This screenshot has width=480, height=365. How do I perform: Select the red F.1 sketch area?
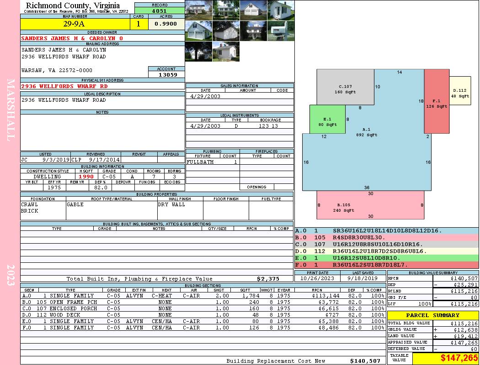click(437, 101)
